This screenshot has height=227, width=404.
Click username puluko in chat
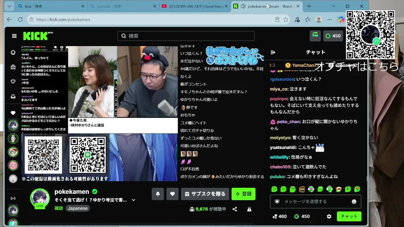278,177
